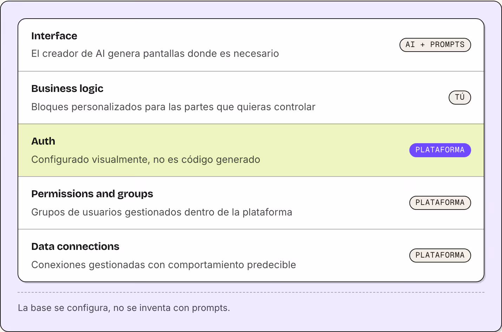Select the Data connections heading

click(x=75, y=246)
